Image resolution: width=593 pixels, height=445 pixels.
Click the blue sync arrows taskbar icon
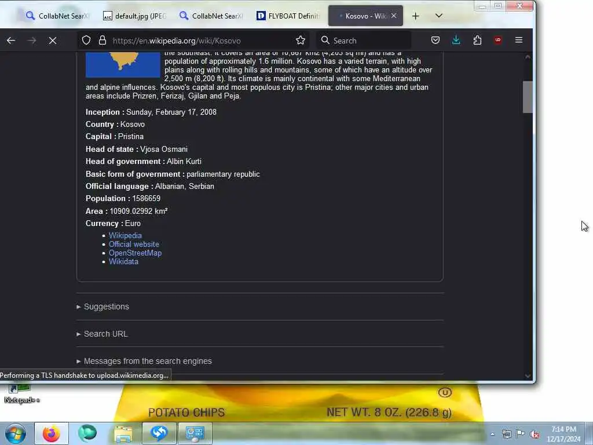[159, 433]
